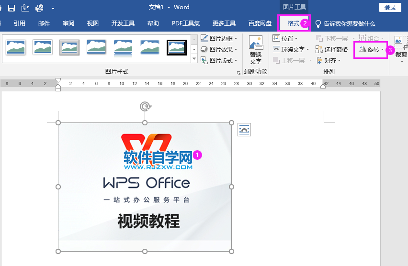This screenshot has height=266, width=408.
Task: Click the grayed-out 下移一层 button
Action: click(335, 38)
